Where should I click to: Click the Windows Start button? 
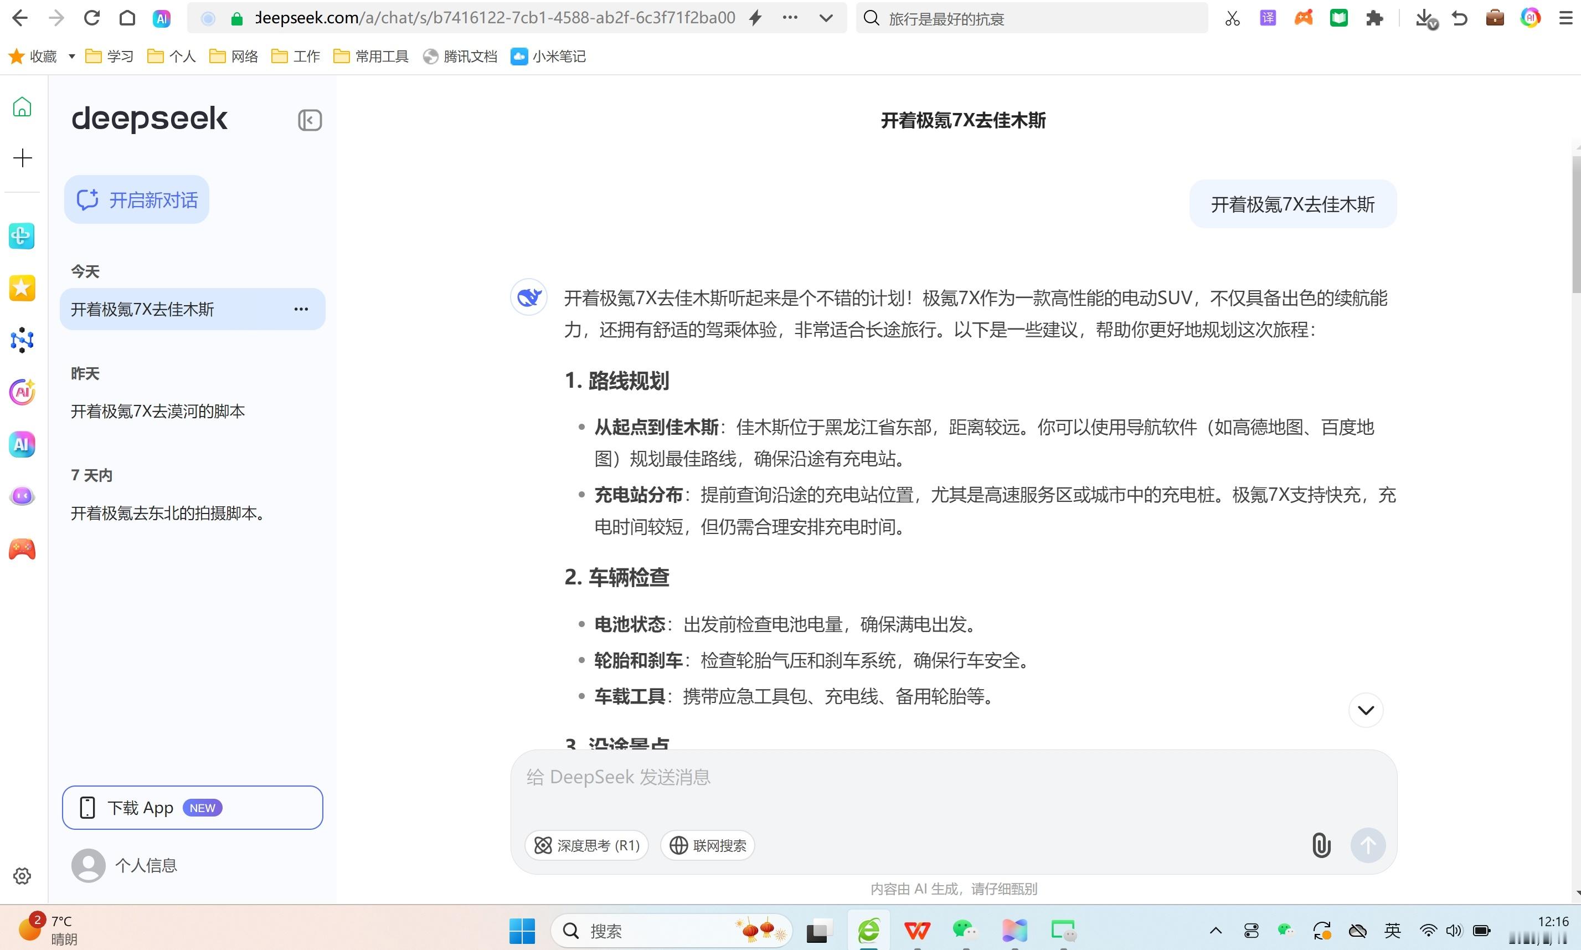pyautogui.click(x=522, y=931)
